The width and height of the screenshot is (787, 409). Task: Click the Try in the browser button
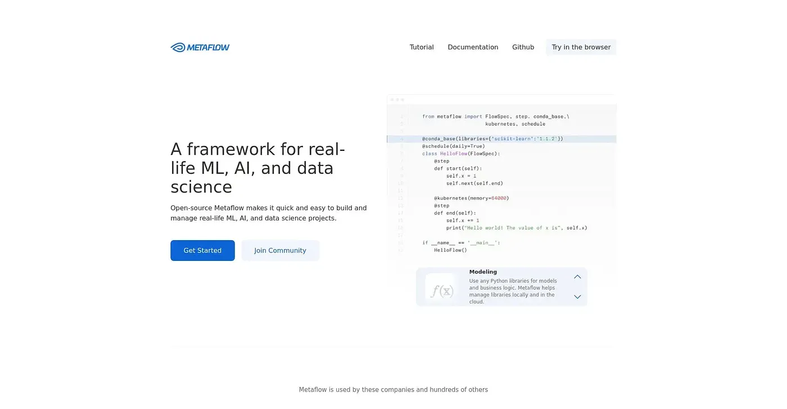581,47
